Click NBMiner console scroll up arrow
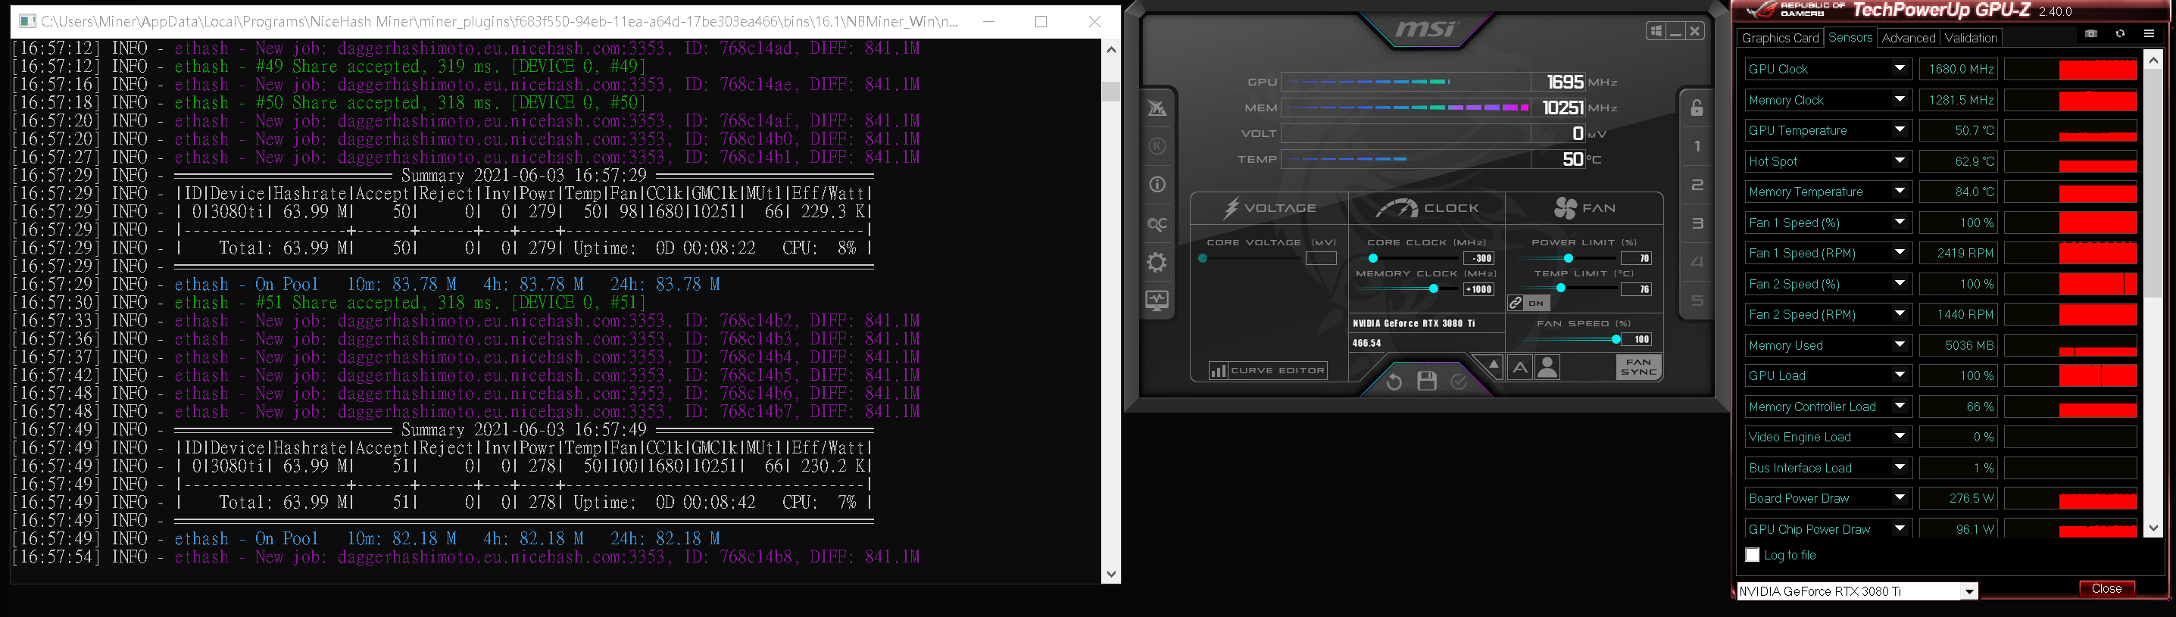Image resolution: width=2176 pixels, height=617 pixels. coord(1111,50)
